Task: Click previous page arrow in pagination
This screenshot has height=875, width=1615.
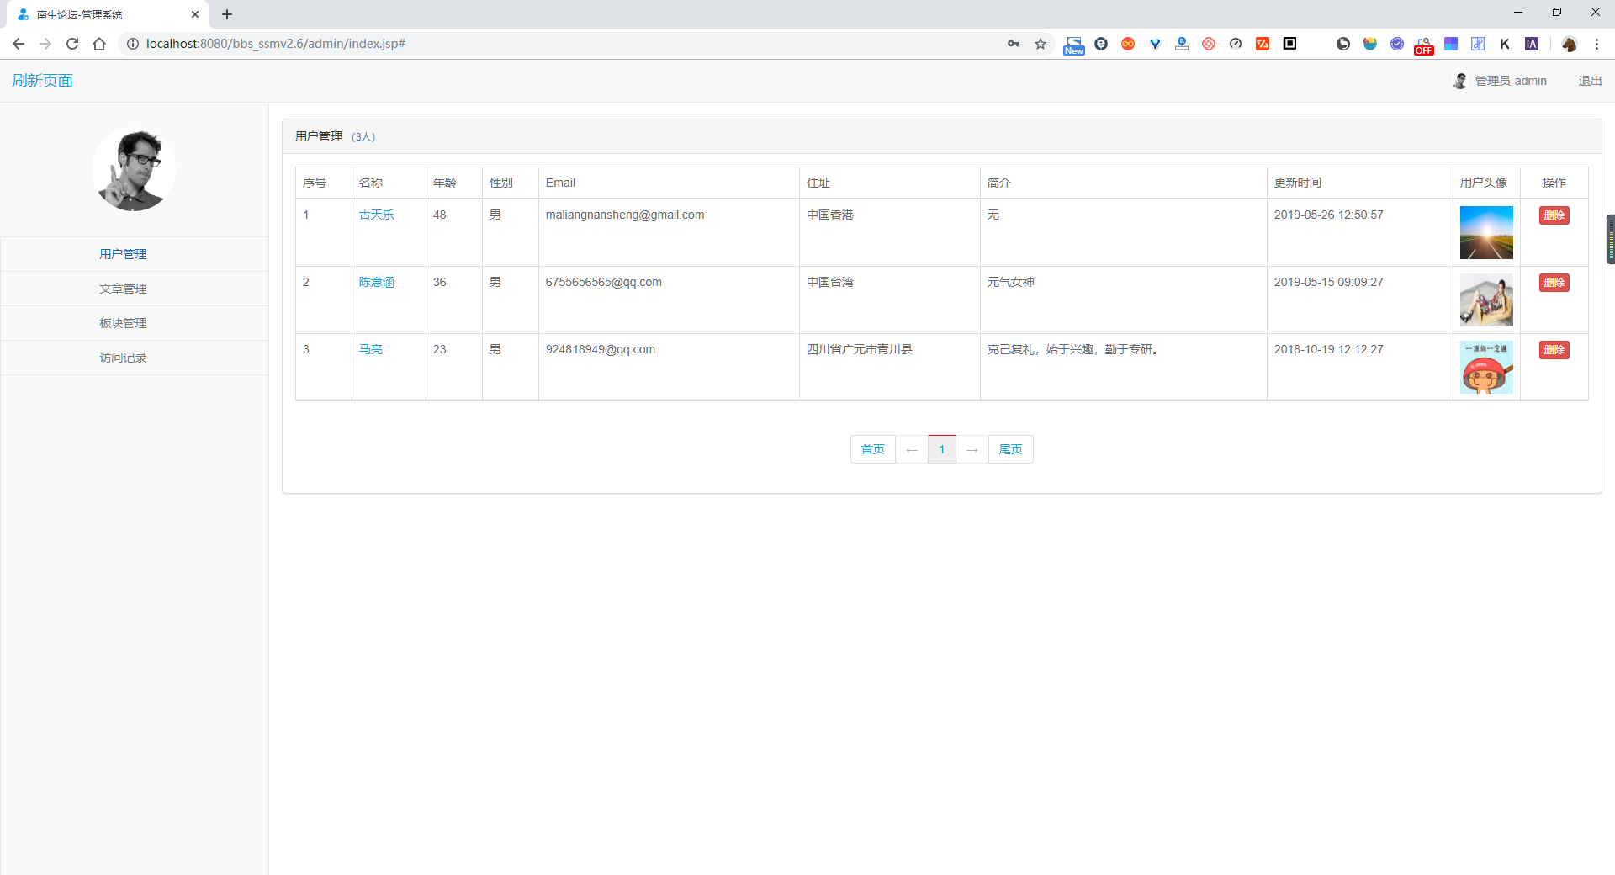Action: click(912, 449)
